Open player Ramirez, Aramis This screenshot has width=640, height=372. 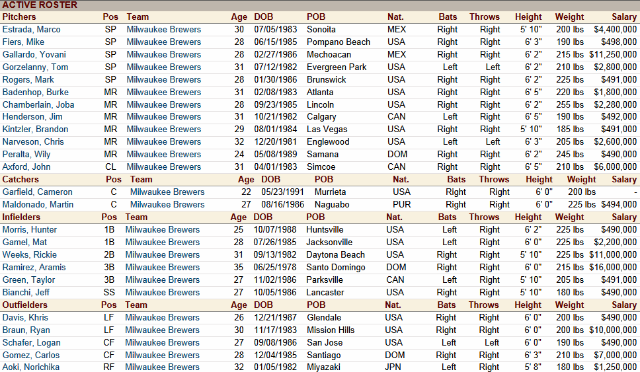[x=34, y=268]
